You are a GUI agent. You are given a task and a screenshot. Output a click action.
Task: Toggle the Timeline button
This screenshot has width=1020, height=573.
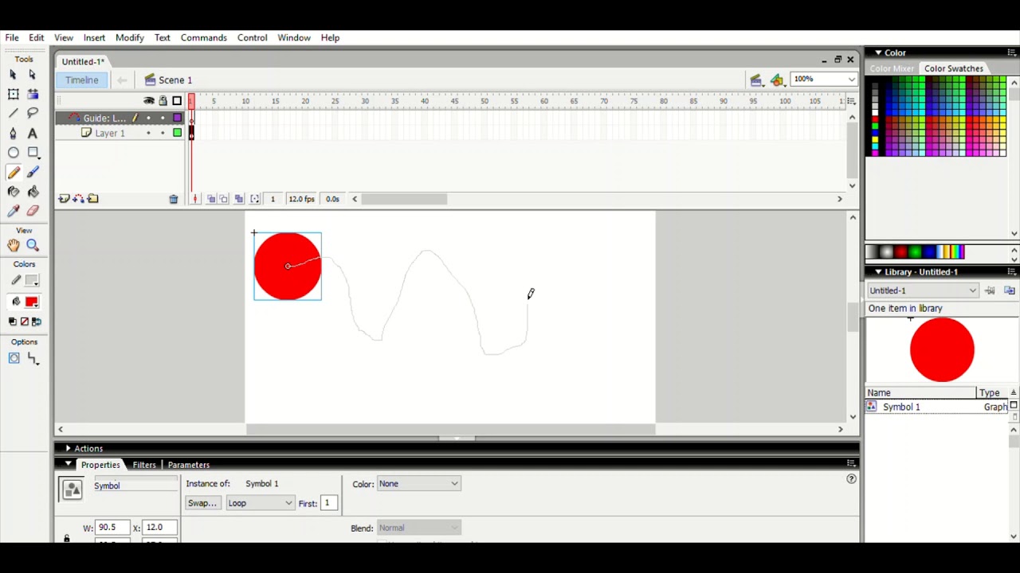coord(82,80)
